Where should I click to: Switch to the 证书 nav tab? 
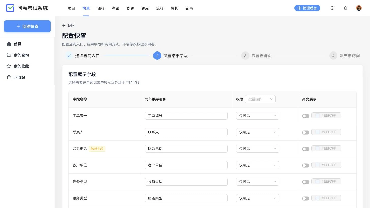pos(189,8)
